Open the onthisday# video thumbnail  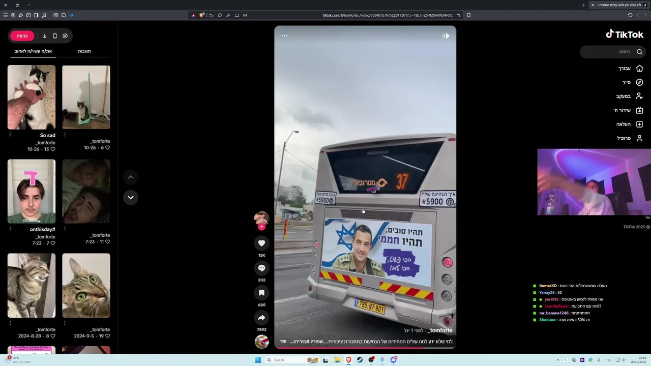pyautogui.click(x=32, y=191)
